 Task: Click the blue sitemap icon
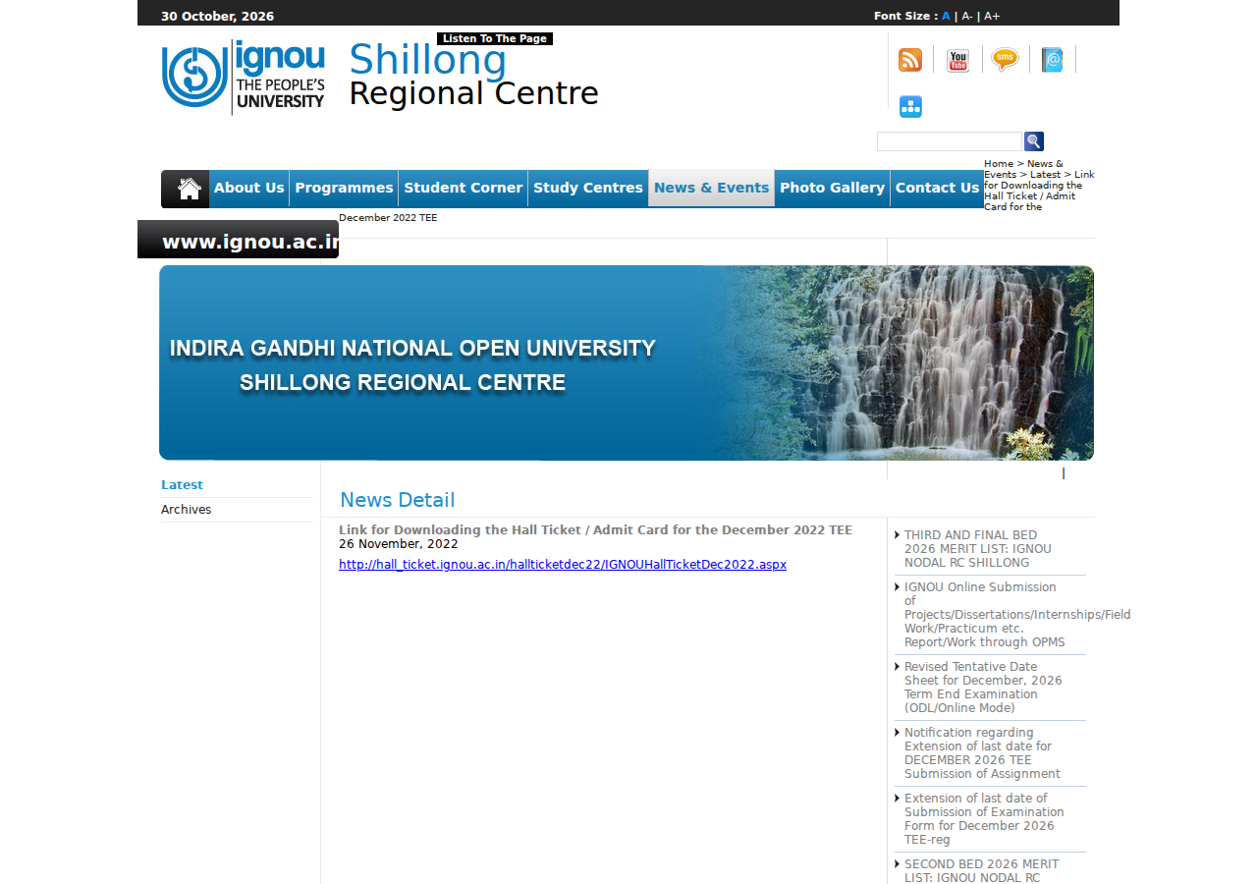tap(910, 107)
